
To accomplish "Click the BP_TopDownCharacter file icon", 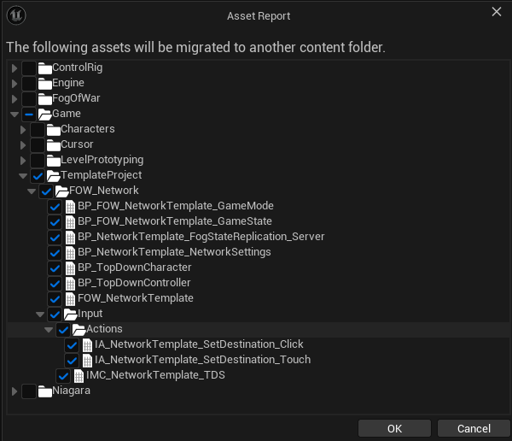I will [x=70, y=268].
